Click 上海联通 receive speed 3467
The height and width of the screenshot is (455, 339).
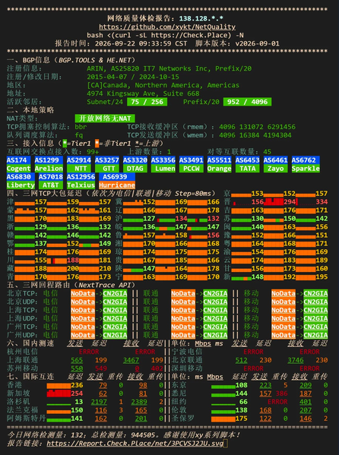[x=131, y=360]
